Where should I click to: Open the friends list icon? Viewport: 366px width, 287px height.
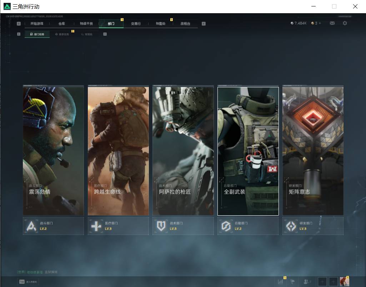[307, 282]
